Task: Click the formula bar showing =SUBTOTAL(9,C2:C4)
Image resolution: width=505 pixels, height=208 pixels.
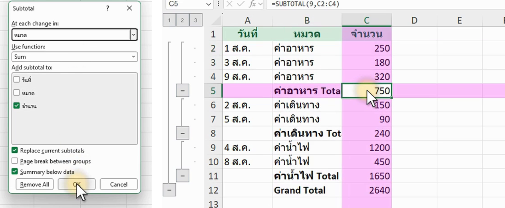Action: 386,4
